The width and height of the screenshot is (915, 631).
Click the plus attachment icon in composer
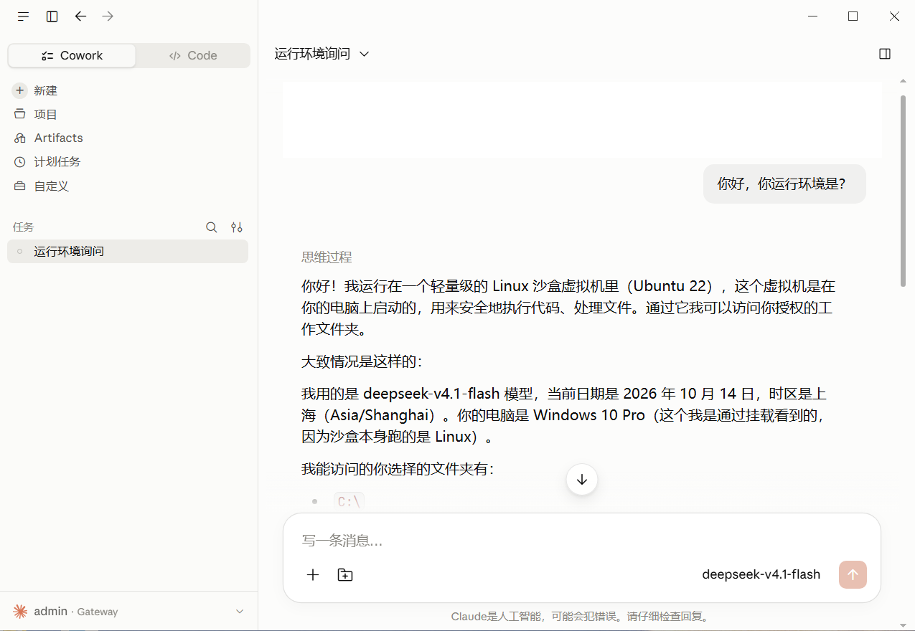(x=313, y=574)
